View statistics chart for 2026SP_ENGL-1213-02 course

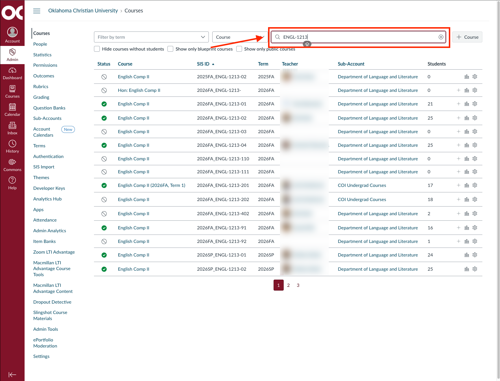pos(467,269)
